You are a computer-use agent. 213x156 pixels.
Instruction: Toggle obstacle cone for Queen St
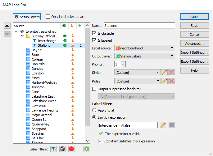click(73, 120)
